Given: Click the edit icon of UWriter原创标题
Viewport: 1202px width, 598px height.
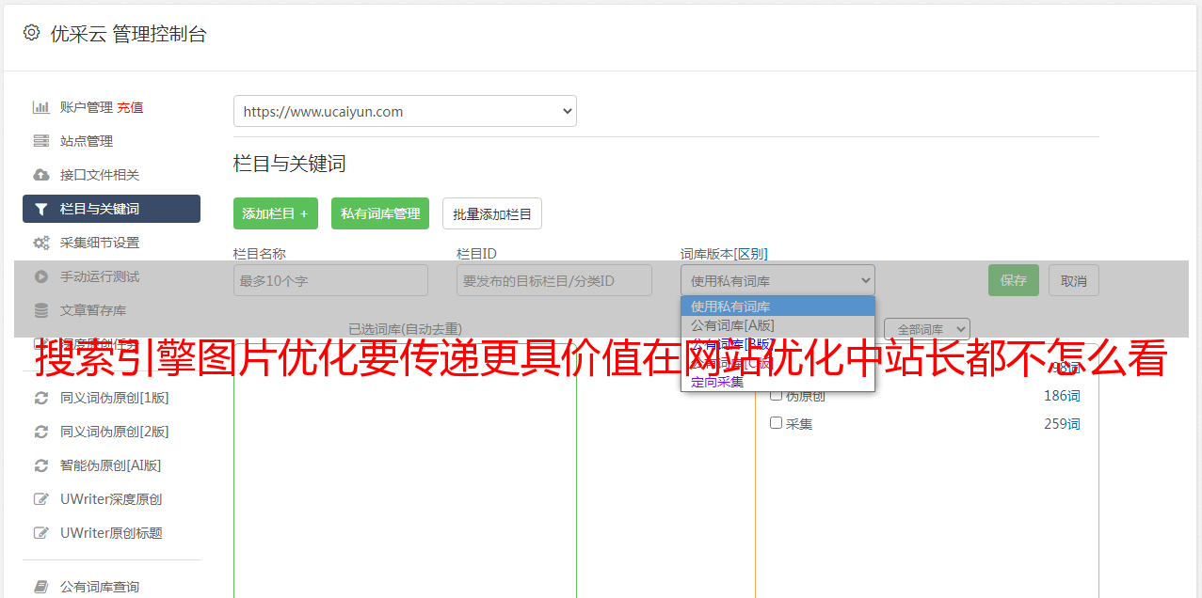Looking at the screenshot, I should click(x=41, y=533).
